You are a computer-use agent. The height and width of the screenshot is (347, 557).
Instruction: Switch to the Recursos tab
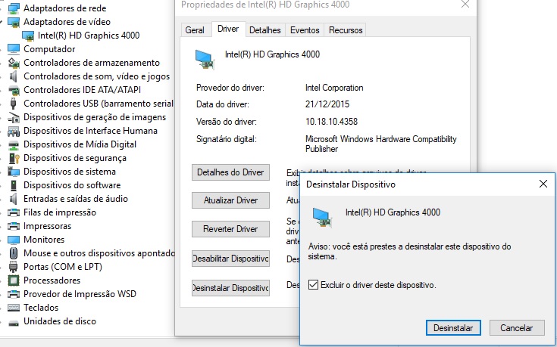(x=346, y=30)
